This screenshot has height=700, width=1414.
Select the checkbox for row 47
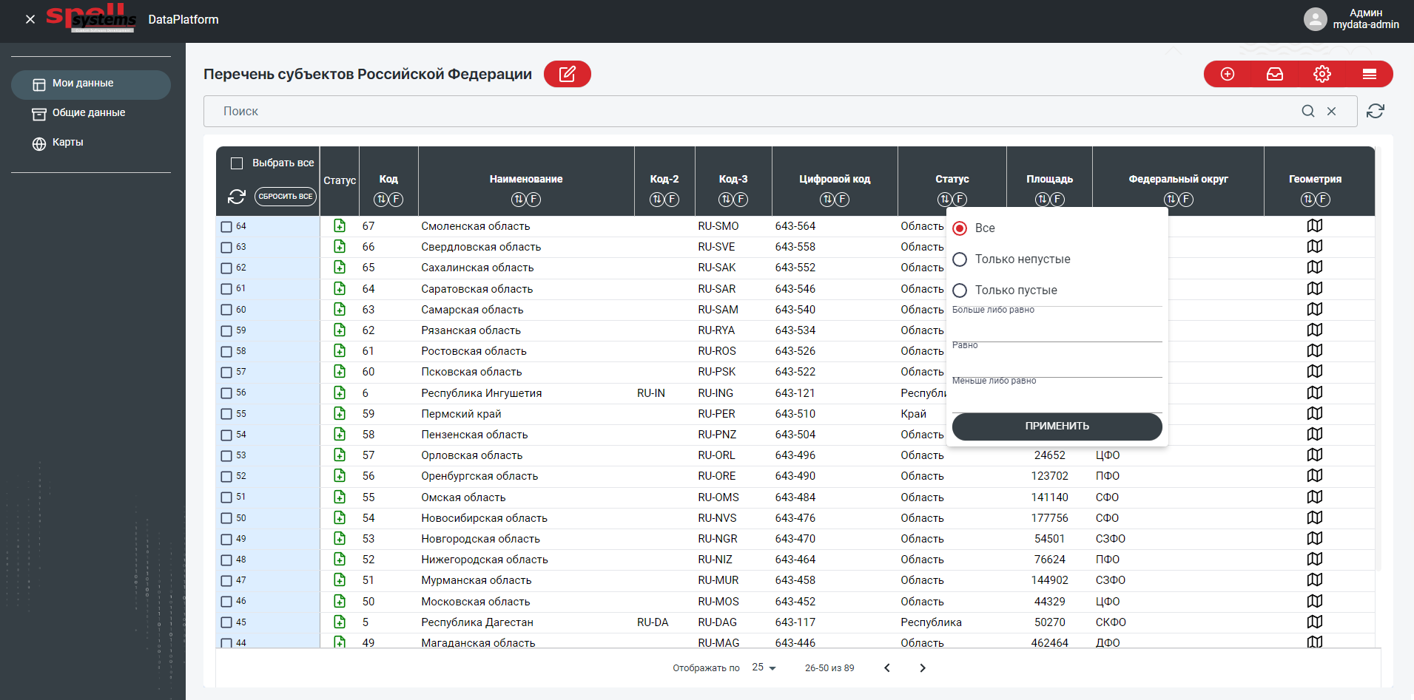[x=226, y=581]
